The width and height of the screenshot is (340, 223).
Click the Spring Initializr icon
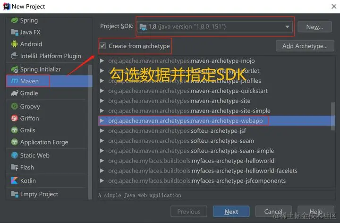pyautogui.click(x=15, y=69)
